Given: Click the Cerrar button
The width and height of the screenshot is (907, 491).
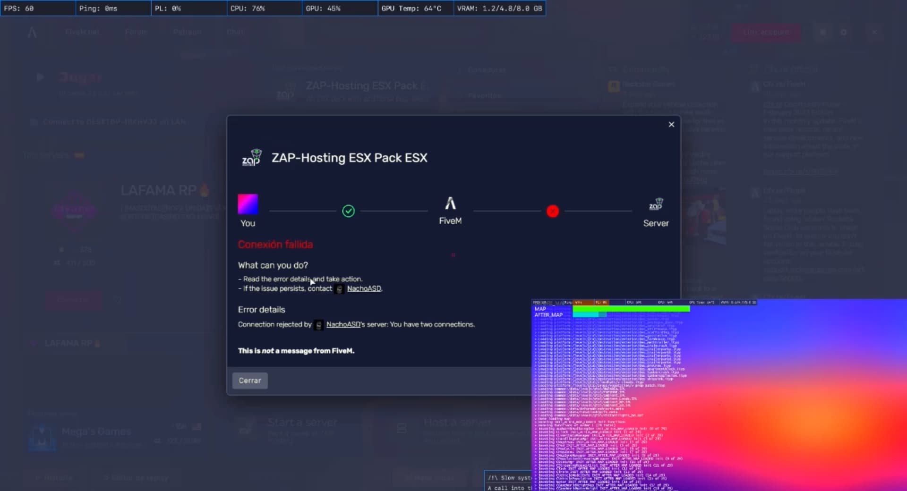Looking at the screenshot, I should pos(250,381).
